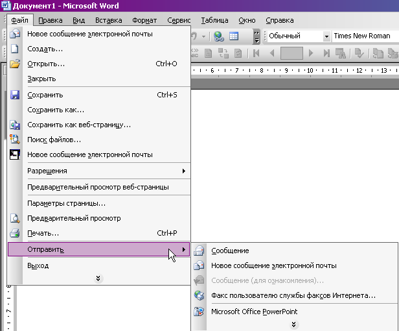Click the mail merge record number field
The width and height of the screenshot is (399, 331).
click(291, 53)
